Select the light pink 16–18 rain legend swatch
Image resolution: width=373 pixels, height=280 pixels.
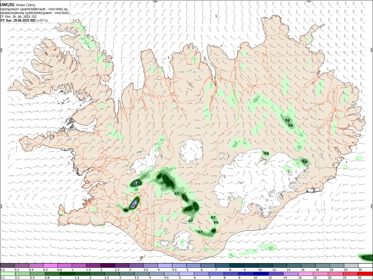pyautogui.click(x=306, y=274)
